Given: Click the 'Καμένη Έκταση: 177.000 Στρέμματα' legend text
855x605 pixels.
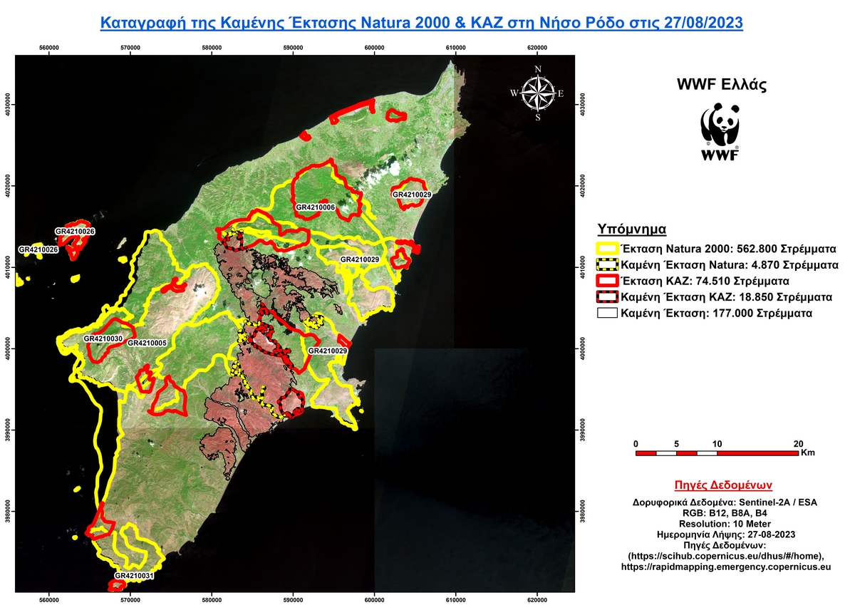Looking at the screenshot, I should pos(716,314).
